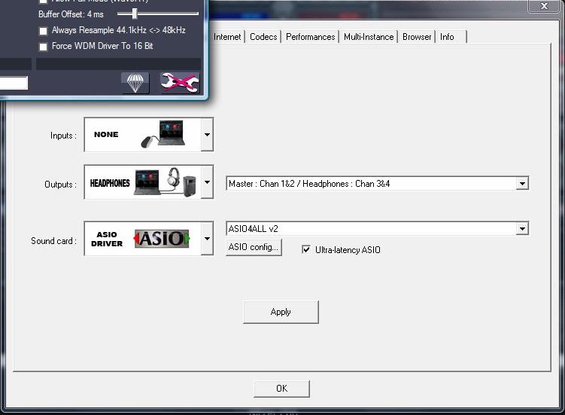The width and height of the screenshot is (565, 415).
Task: Toggle the Ultra-latency ASIO checkbox
Action: pyautogui.click(x=306, y=249)
